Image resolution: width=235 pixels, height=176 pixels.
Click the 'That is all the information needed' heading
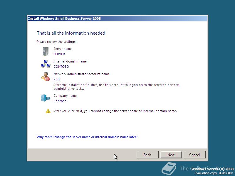(71, 33)
